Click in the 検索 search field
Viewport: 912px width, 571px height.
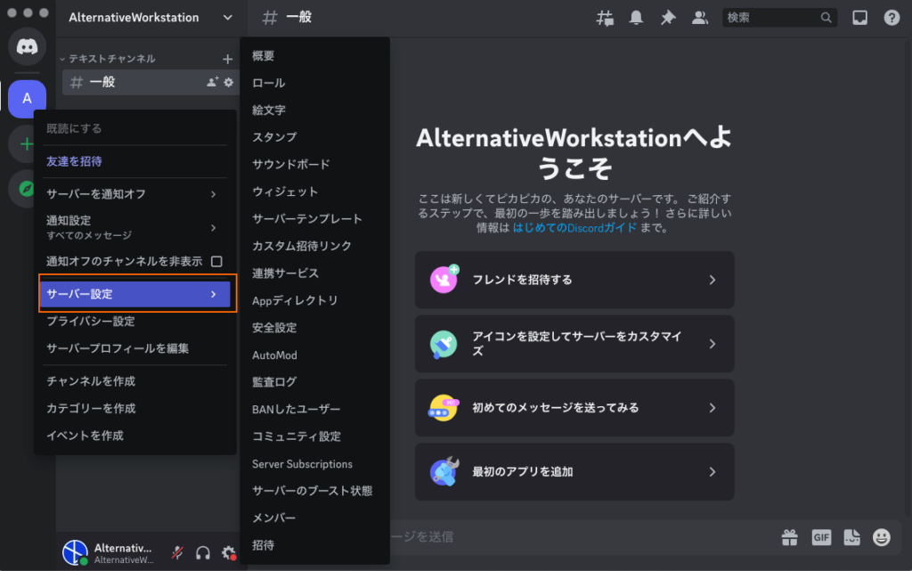coord(770,18)
